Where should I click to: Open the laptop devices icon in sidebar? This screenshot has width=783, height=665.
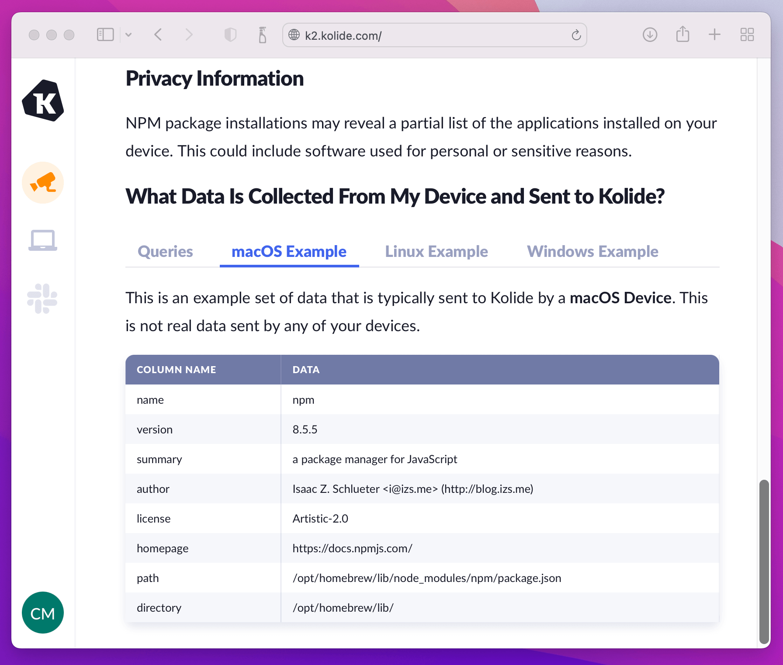pos(43,240)
